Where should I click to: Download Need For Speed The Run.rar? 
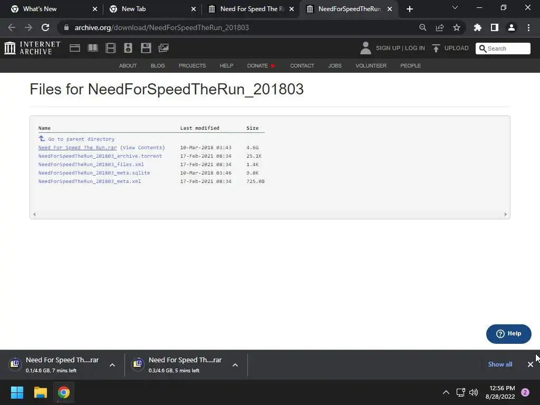click(78, 148)
